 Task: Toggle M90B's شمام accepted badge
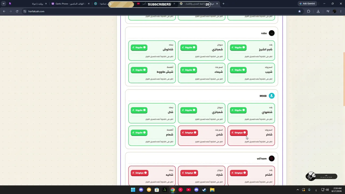point(139,133)
